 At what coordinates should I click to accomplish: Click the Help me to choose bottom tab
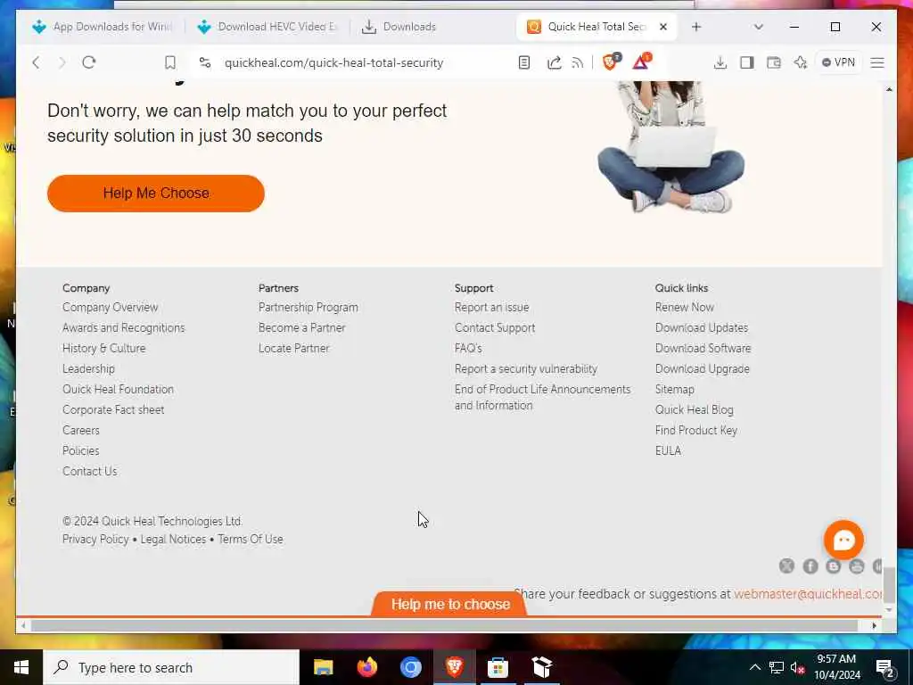pos(450,604)
